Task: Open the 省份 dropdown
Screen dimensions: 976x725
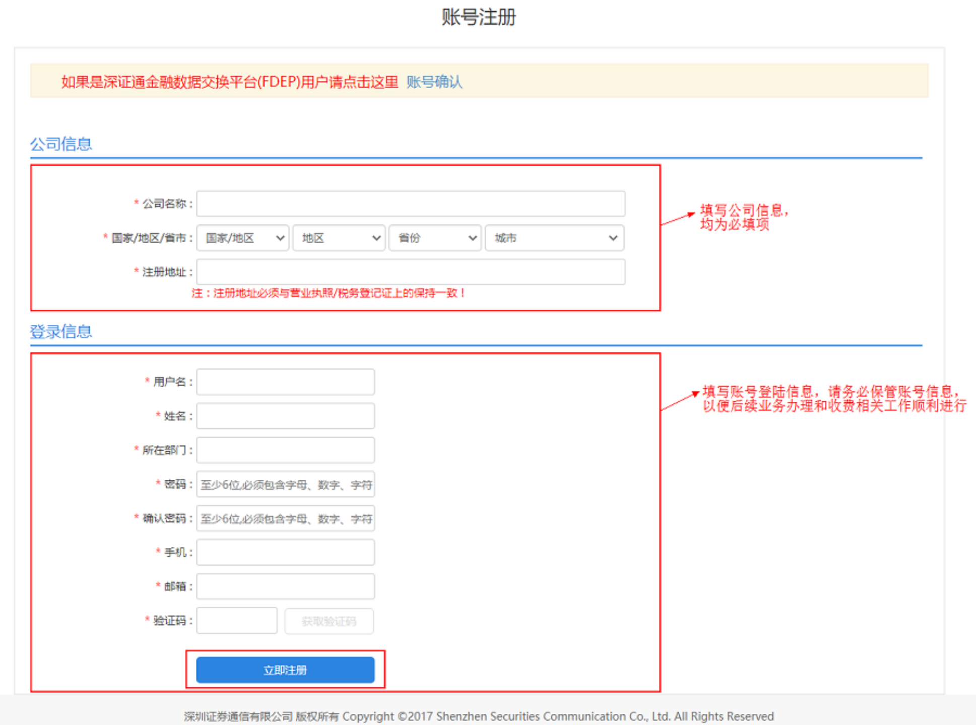Action: point(435,238)
